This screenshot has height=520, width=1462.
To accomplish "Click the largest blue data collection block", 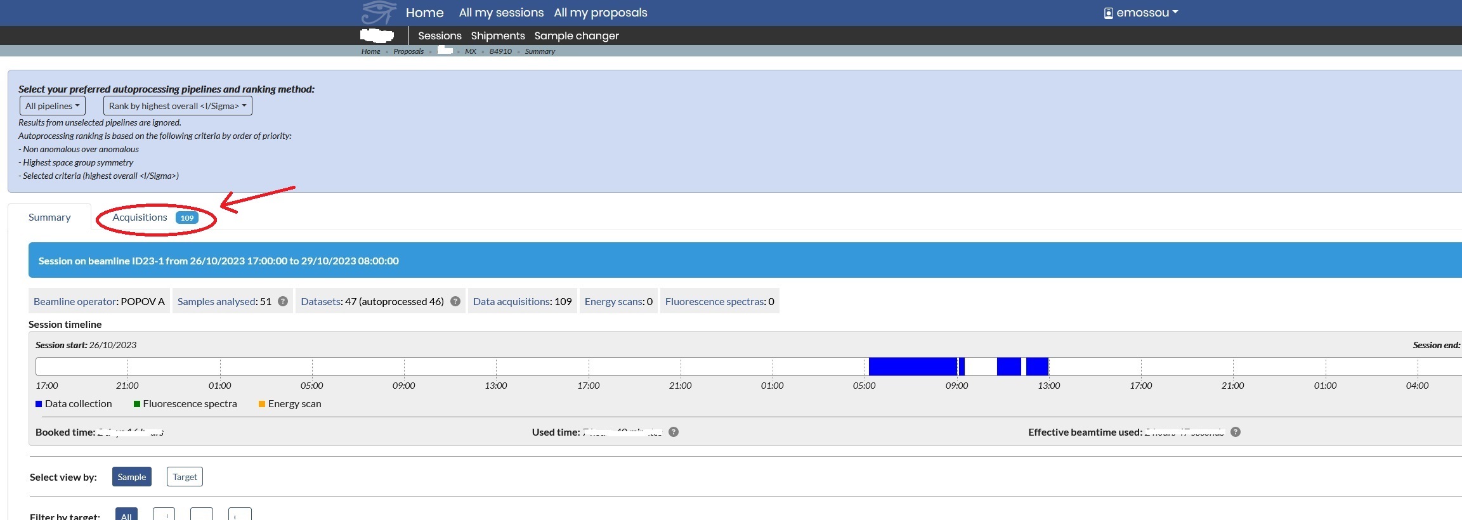I will 912,367.
